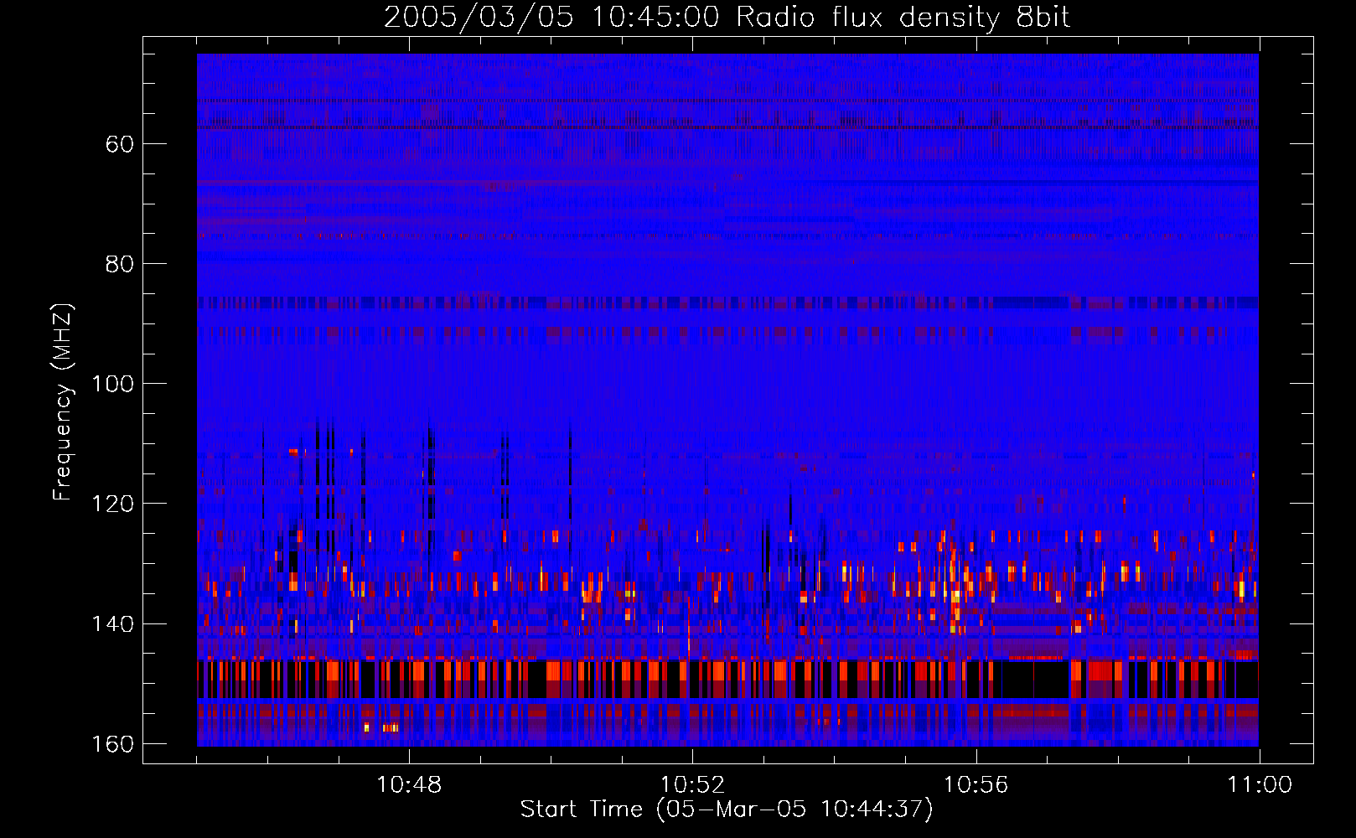This screenshot has height=838, width=1356.
Task: Click the 11:00 time tick label
Action: (1260, 785)
